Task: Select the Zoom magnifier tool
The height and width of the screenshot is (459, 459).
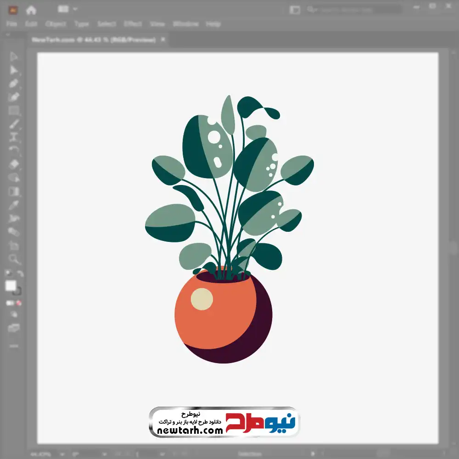Action: coord(14,259)
